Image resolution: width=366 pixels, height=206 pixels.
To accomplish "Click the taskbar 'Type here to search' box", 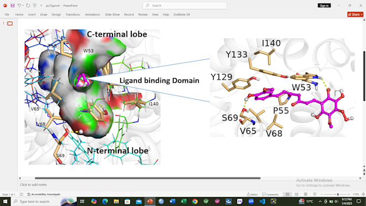I will point(44,201).
